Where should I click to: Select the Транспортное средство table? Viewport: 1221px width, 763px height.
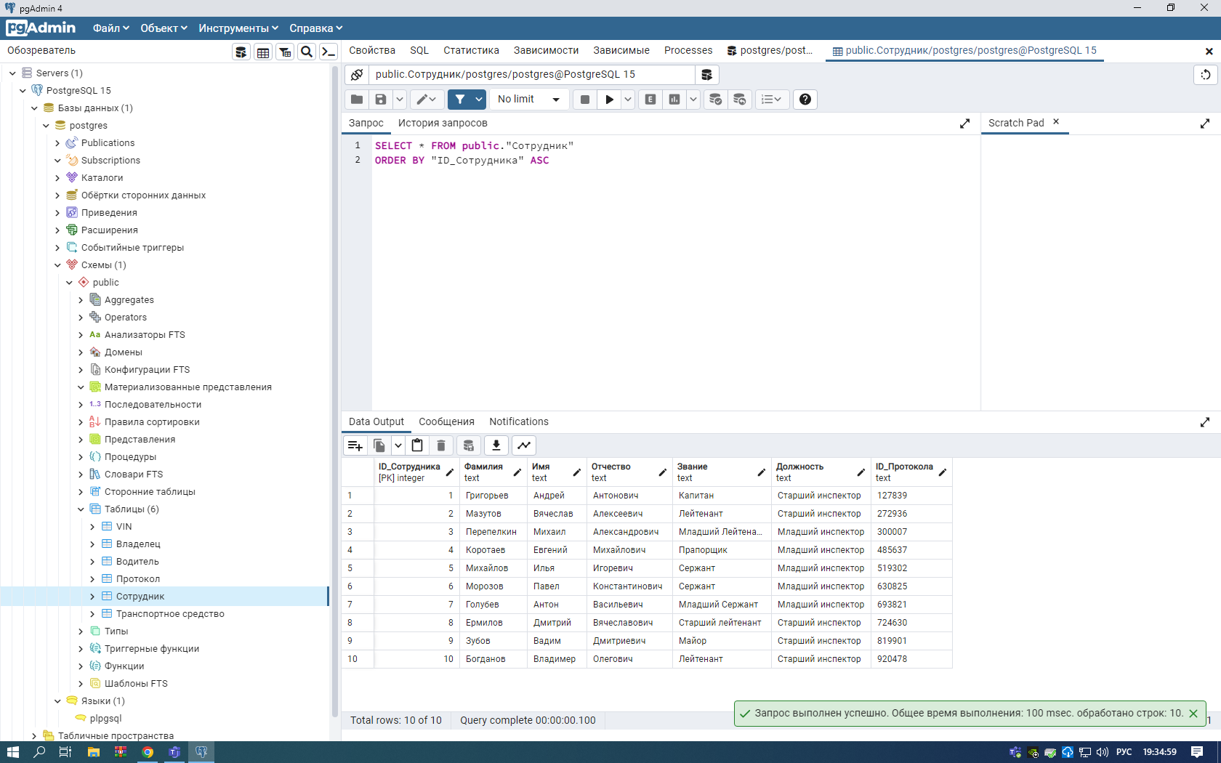click(170, 614)
